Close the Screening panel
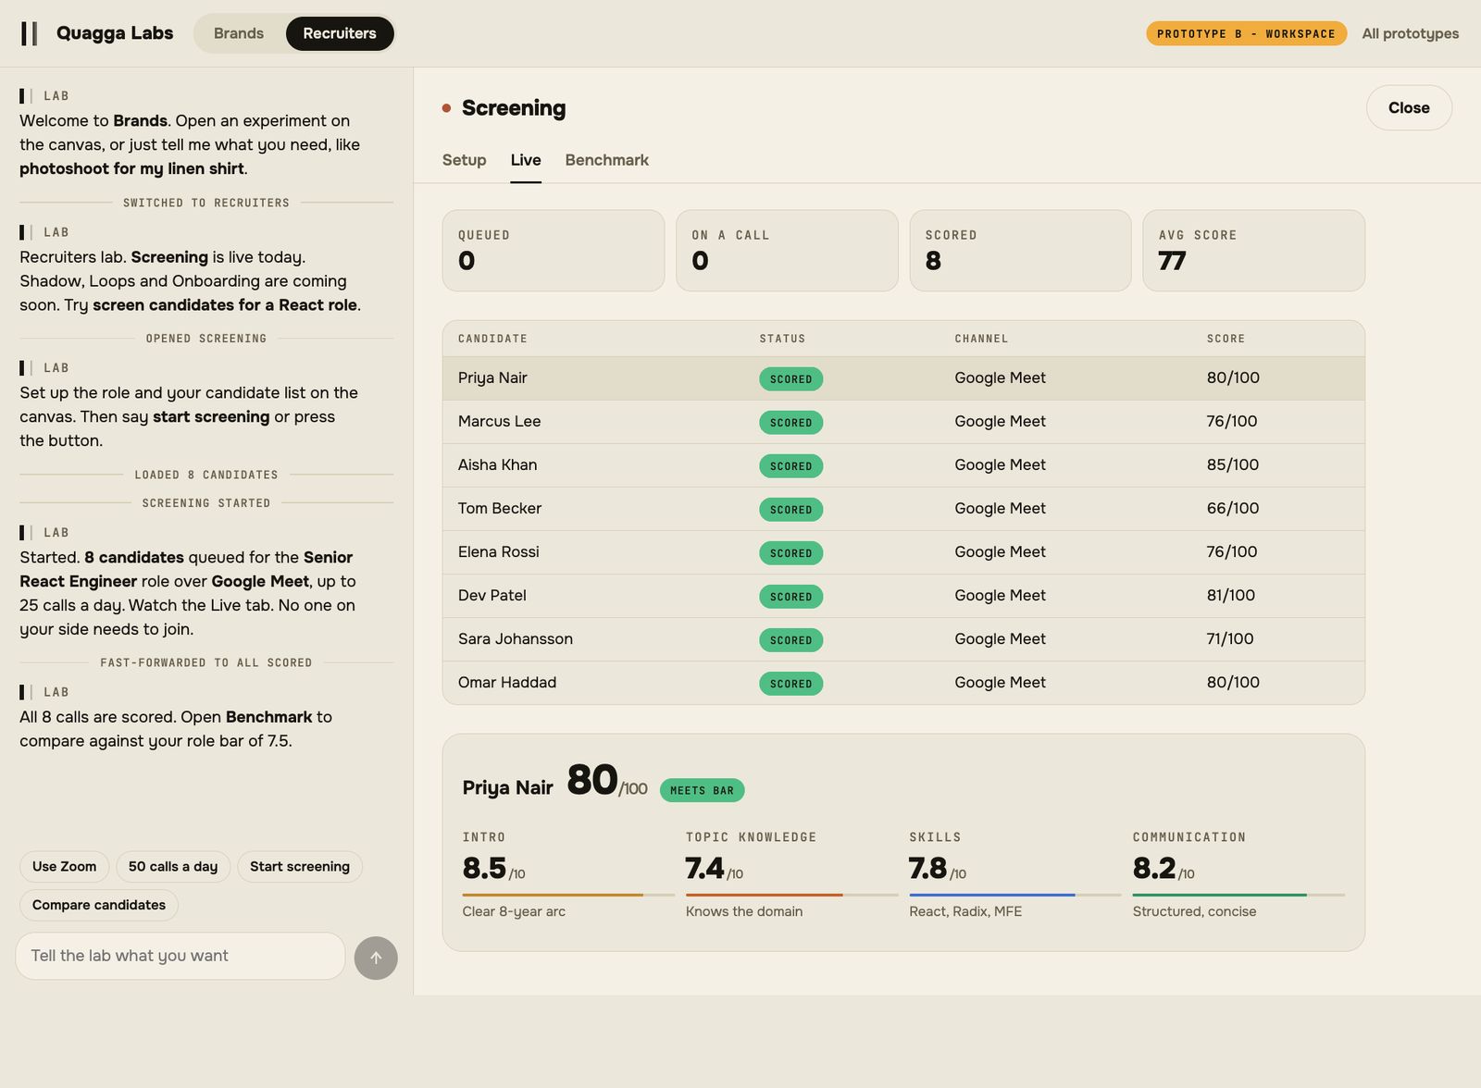Viewport: 1481px width, 1088px height. click(1409, 107)
